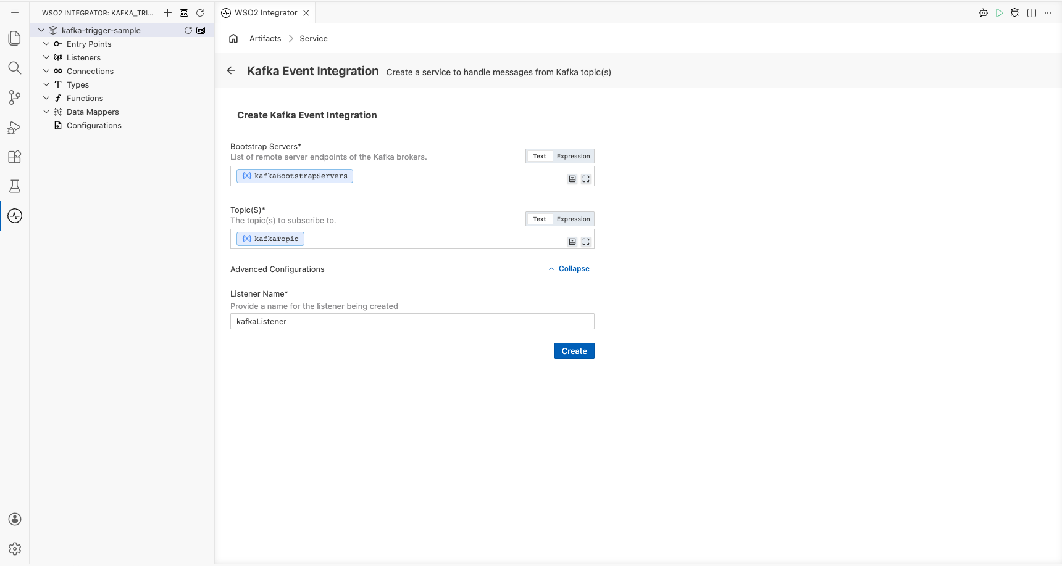Open the Explorer files view
Screen dimensions: 1062x566
click(x=15, y=38)
